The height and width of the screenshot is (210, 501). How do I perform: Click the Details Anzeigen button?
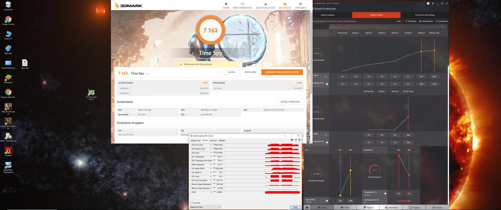[290, 102]
